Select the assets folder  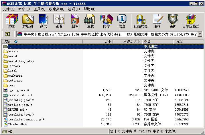(x=13, y=51)
